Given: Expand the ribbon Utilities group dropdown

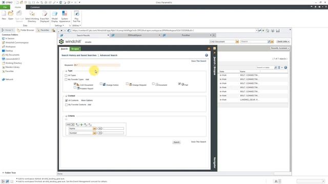Looking at the screenshot, I should [76, 26].
